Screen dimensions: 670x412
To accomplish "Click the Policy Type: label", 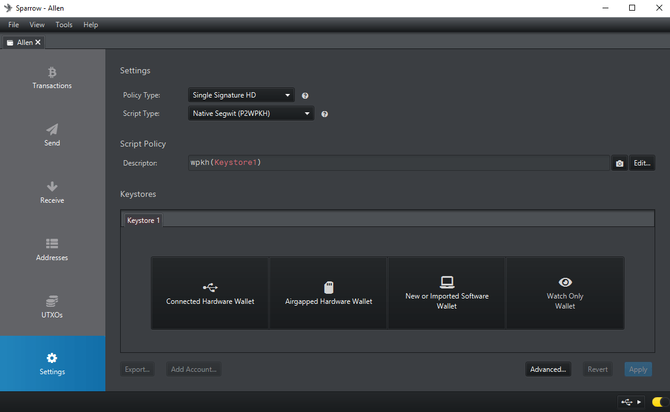I will point(141,95).
